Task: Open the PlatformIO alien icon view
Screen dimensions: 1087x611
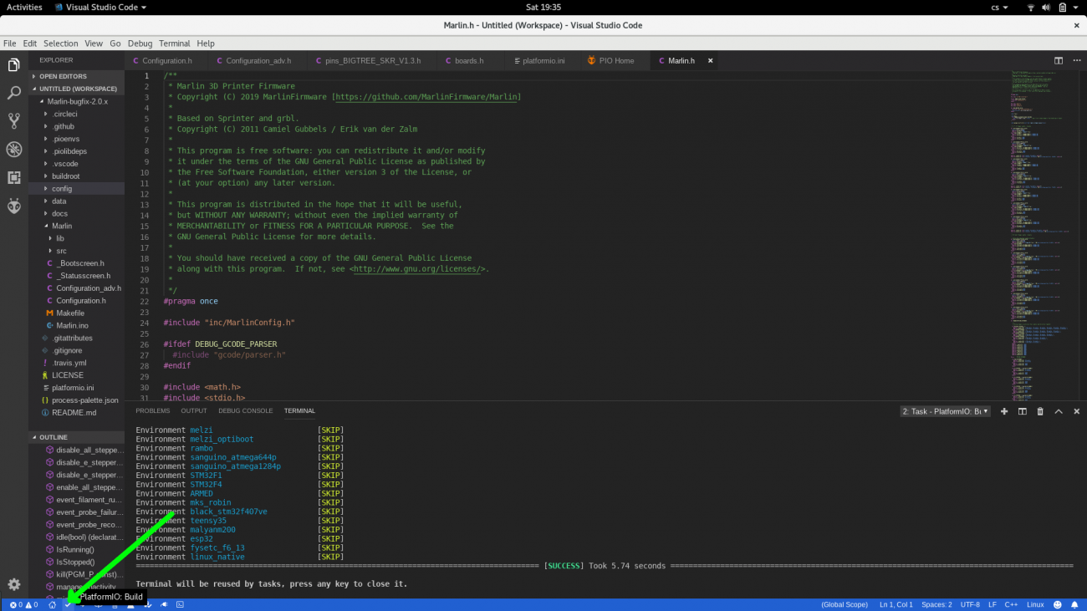Action: (x=13, y=206)
